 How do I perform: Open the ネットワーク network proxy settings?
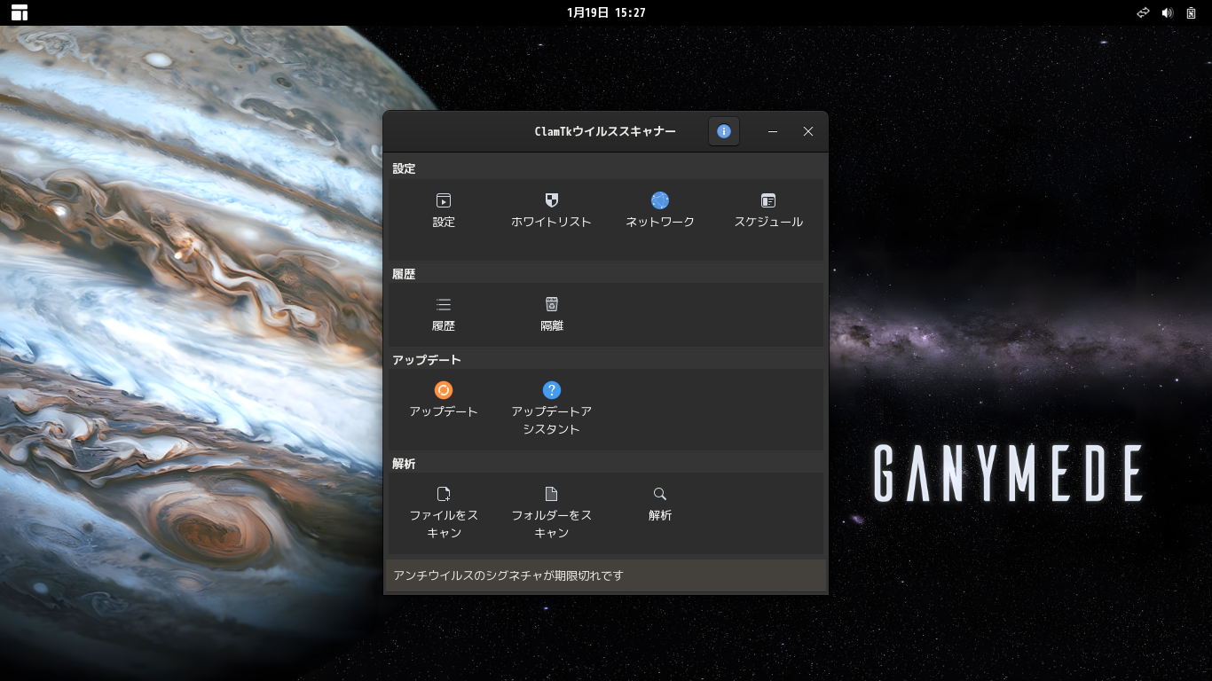pyautogui.click(x=659, y=210)
